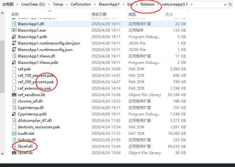The image size is (235, 167).
Task: Navigate to CefSolution breadcrumb
Action: pos(81,4)
